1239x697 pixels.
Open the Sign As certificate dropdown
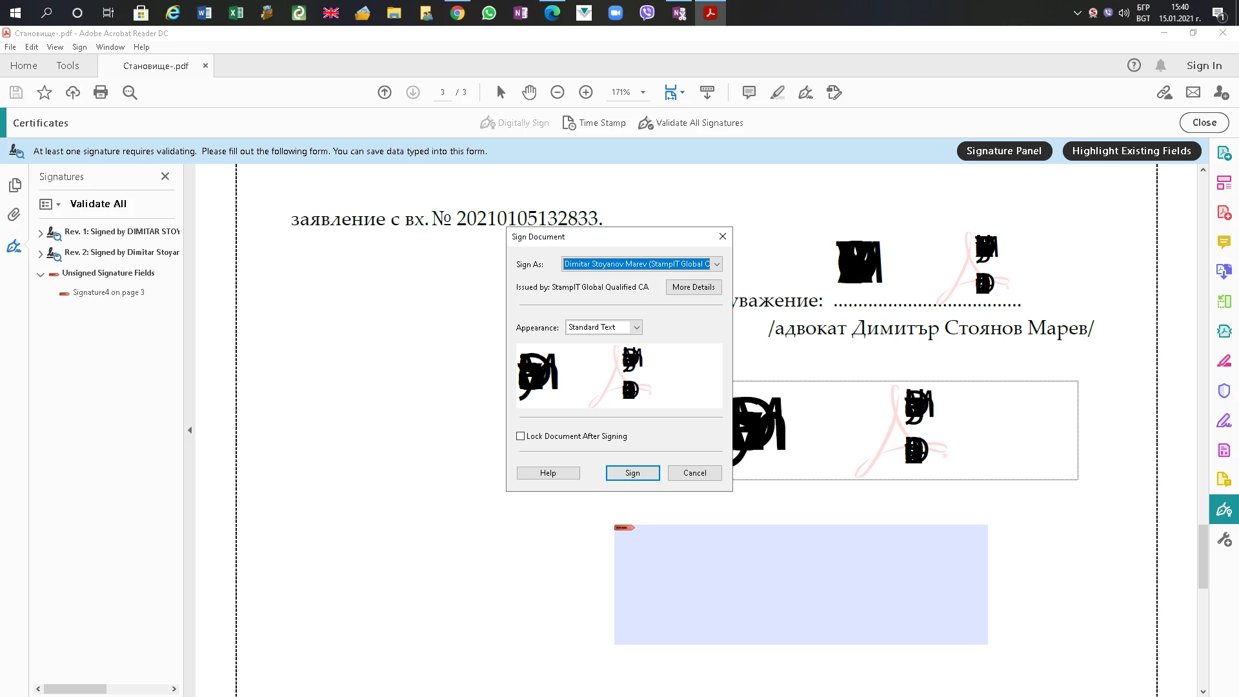716,264
